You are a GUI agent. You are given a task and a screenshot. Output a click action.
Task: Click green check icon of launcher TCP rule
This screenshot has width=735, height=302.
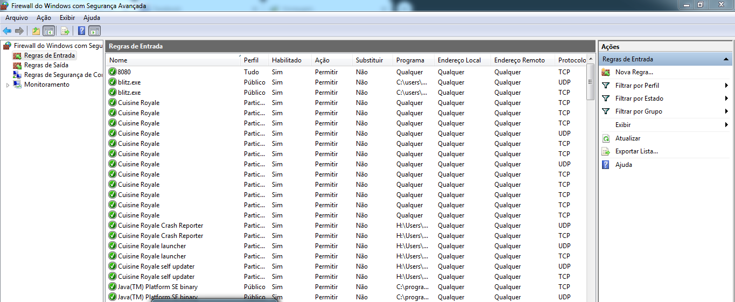[113, 256]
